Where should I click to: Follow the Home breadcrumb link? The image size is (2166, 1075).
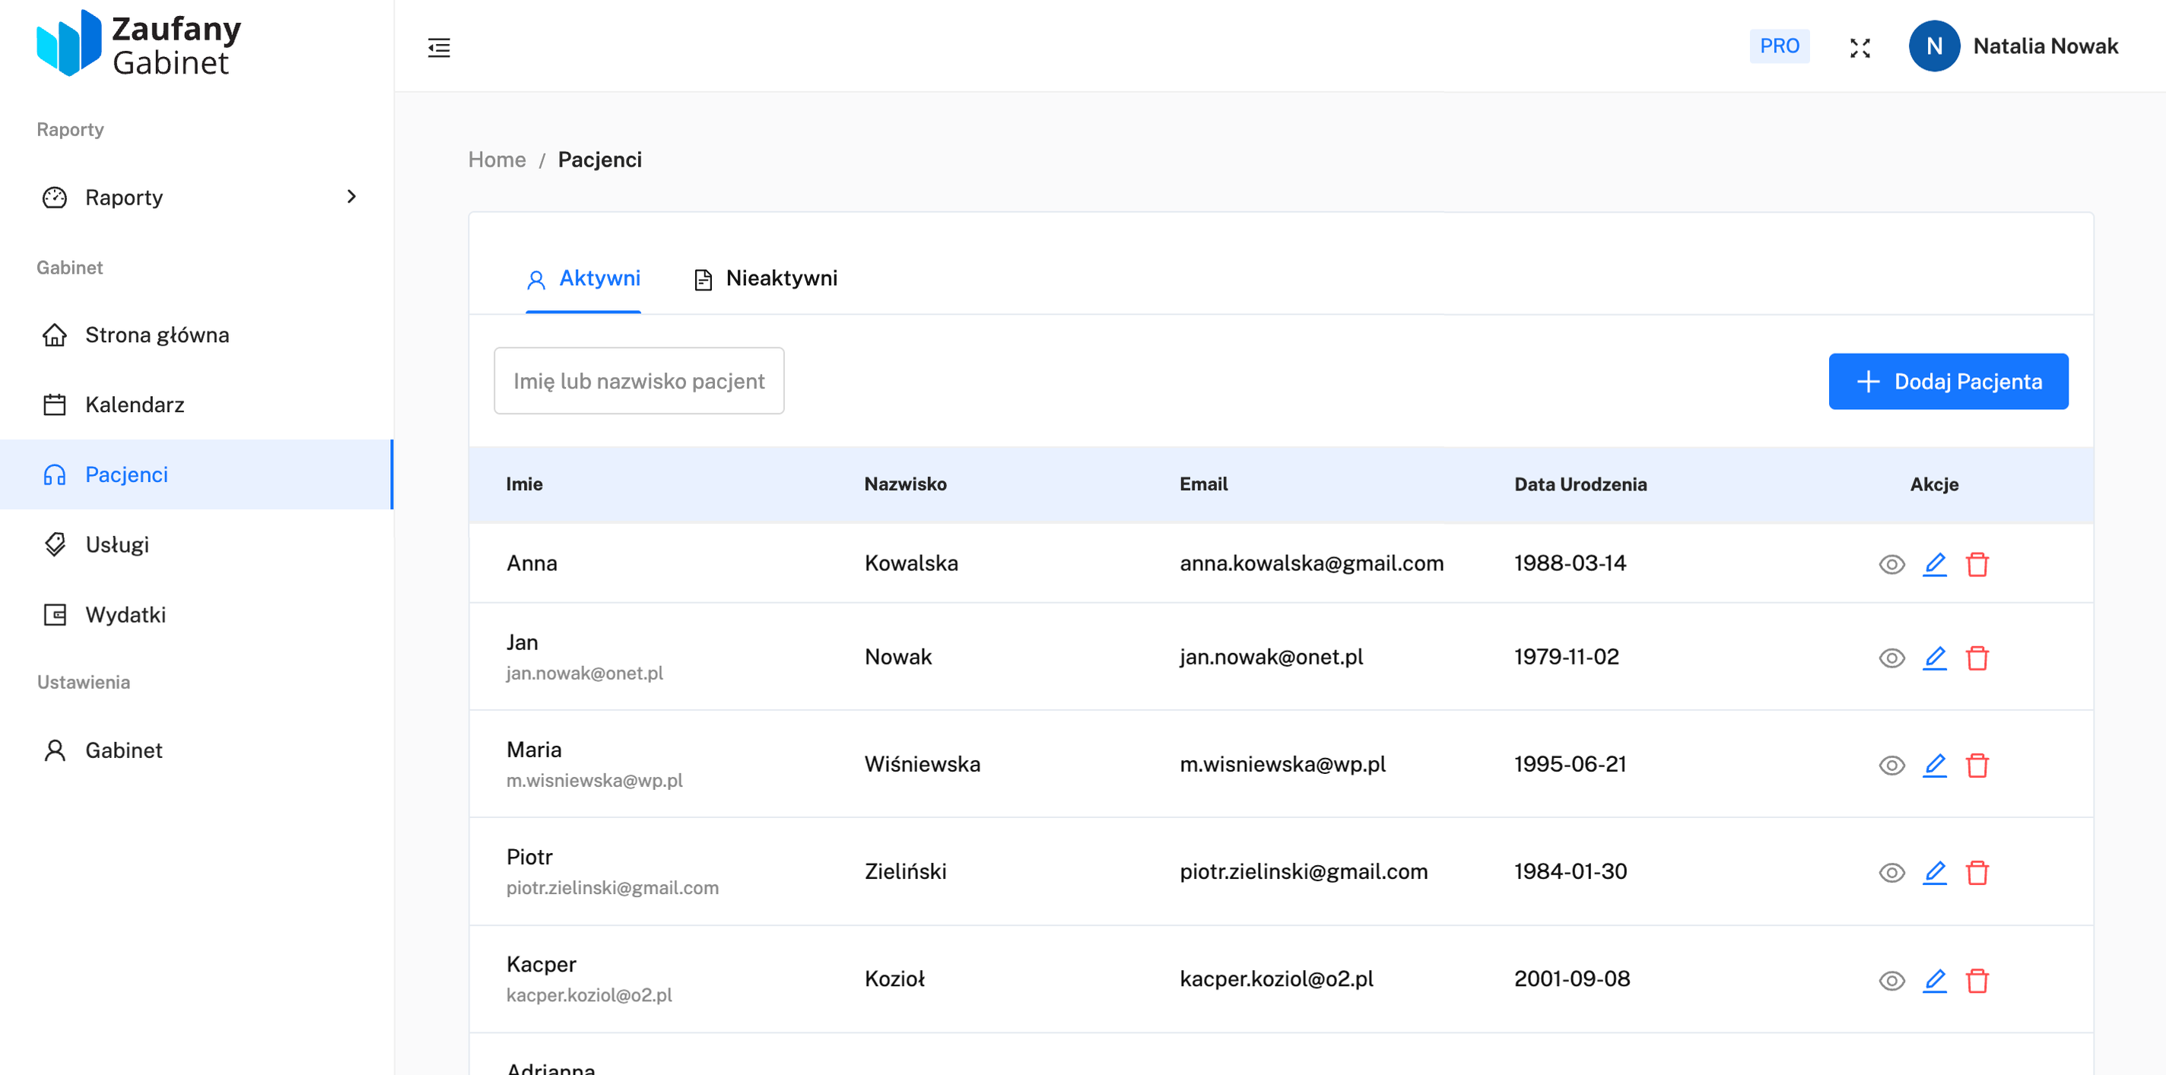pyautogui.click(x=497, y=160)
